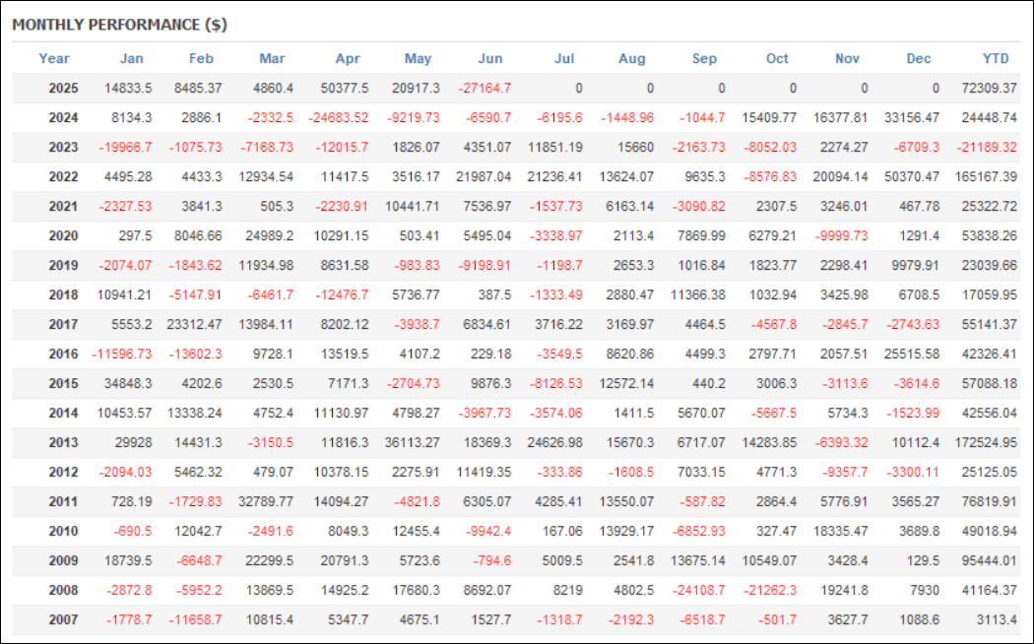1034x644 pixels.
Task: Click the 2025 YTD value 72309.37
Action: [x=989, y=89]
